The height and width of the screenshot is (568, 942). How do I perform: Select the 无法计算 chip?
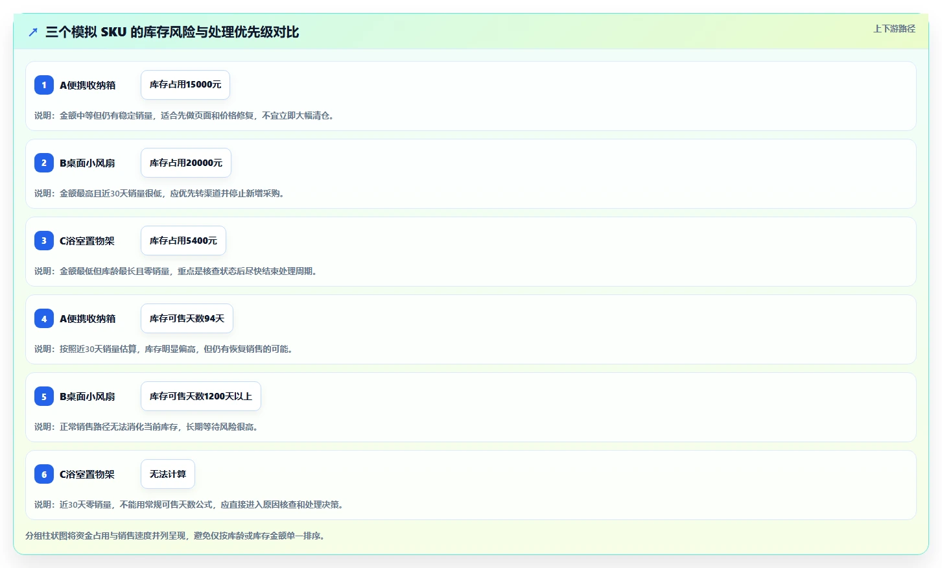click(x=168, y=474)
